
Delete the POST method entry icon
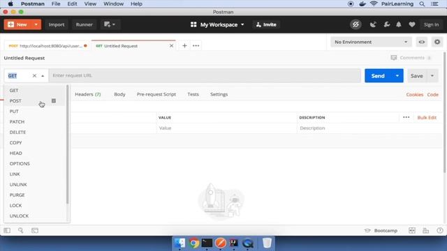54,100
